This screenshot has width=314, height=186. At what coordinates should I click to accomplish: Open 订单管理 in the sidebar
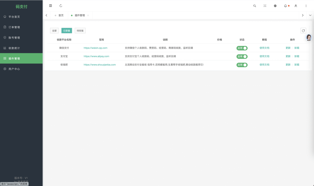[x=14, y=27]
